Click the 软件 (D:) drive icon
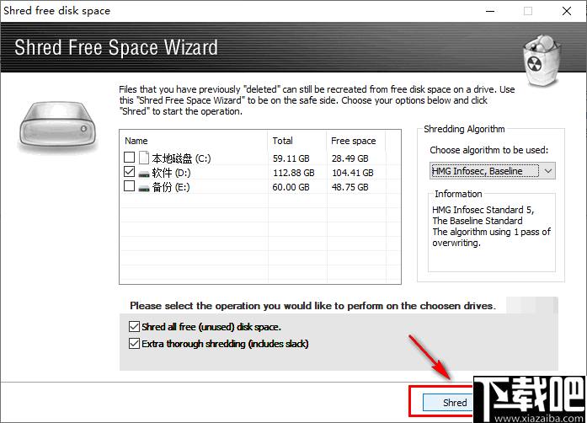The width and height of the screenshot is (587, 423). [144, 174]
